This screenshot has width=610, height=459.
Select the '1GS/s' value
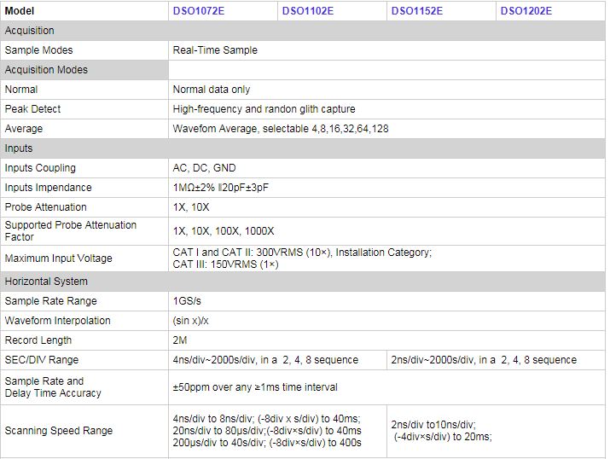tap(187, 301)
